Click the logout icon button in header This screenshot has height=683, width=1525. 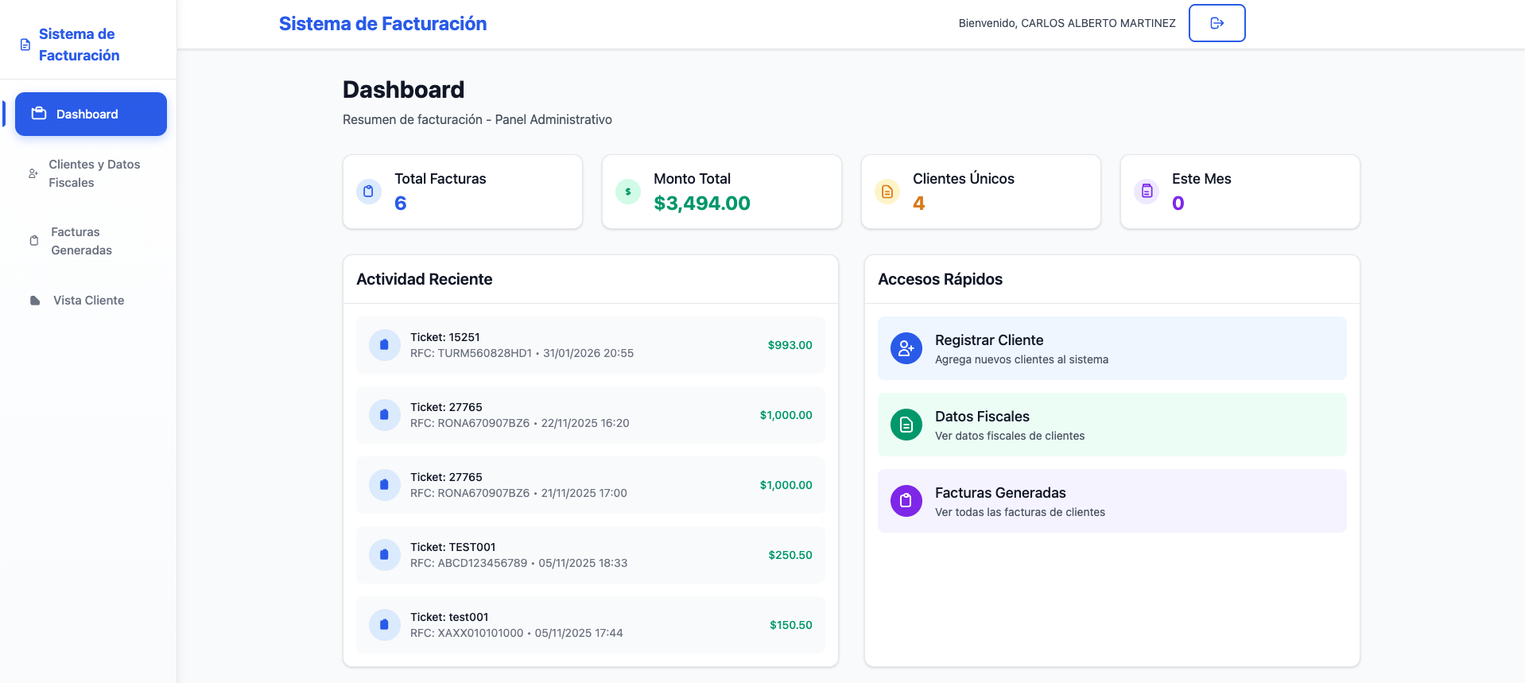(x=1217, y=23)
